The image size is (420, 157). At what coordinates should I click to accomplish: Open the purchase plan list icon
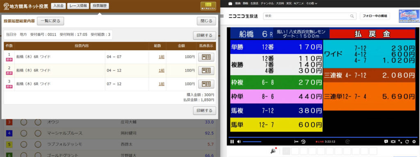208,6
